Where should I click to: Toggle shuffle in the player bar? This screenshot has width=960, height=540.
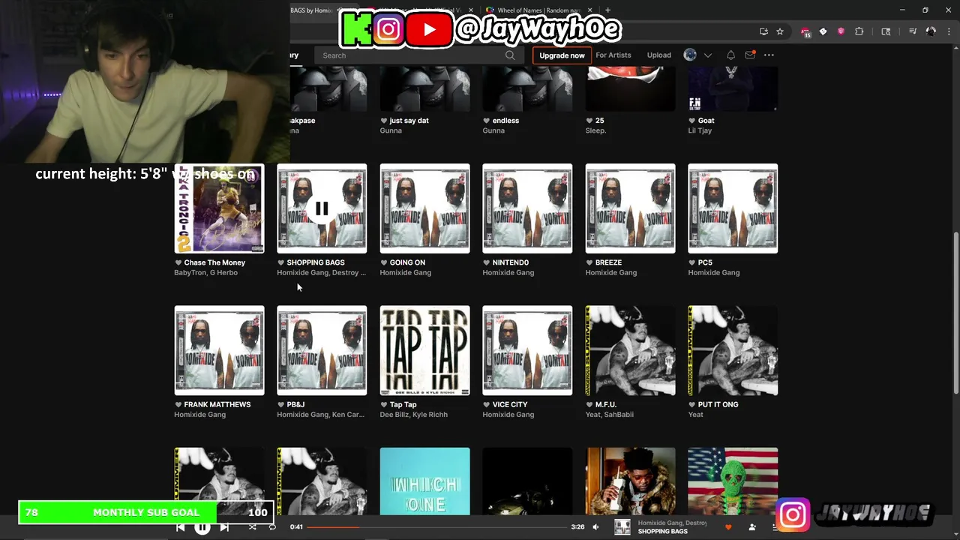[x=252, y=527]
